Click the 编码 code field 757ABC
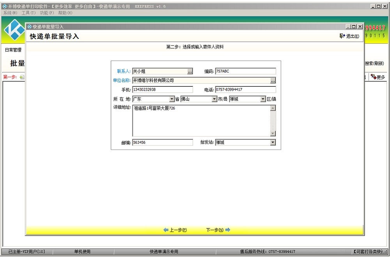The width and height of the screenshot is (390, 259). tap(245, 71)
